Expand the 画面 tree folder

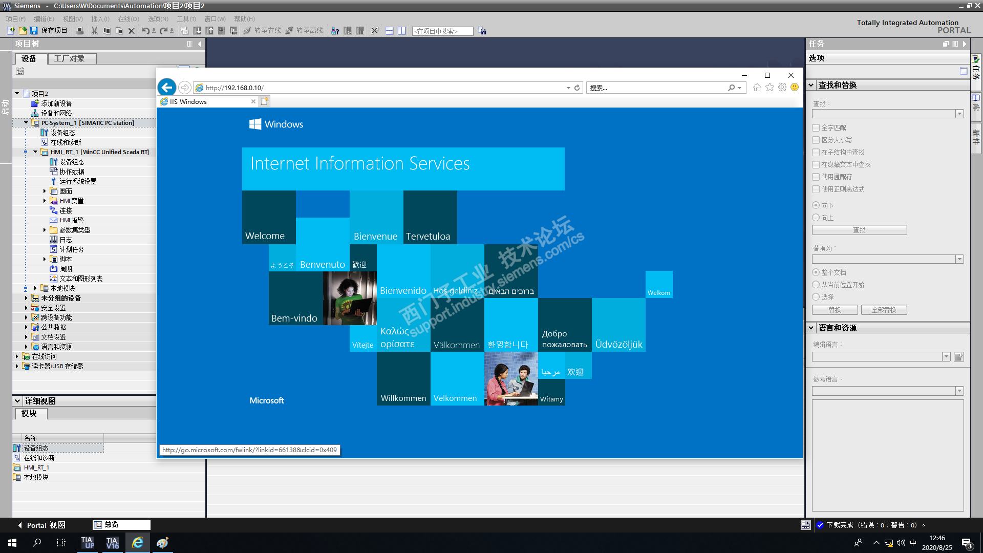click(x=45, y=191)
